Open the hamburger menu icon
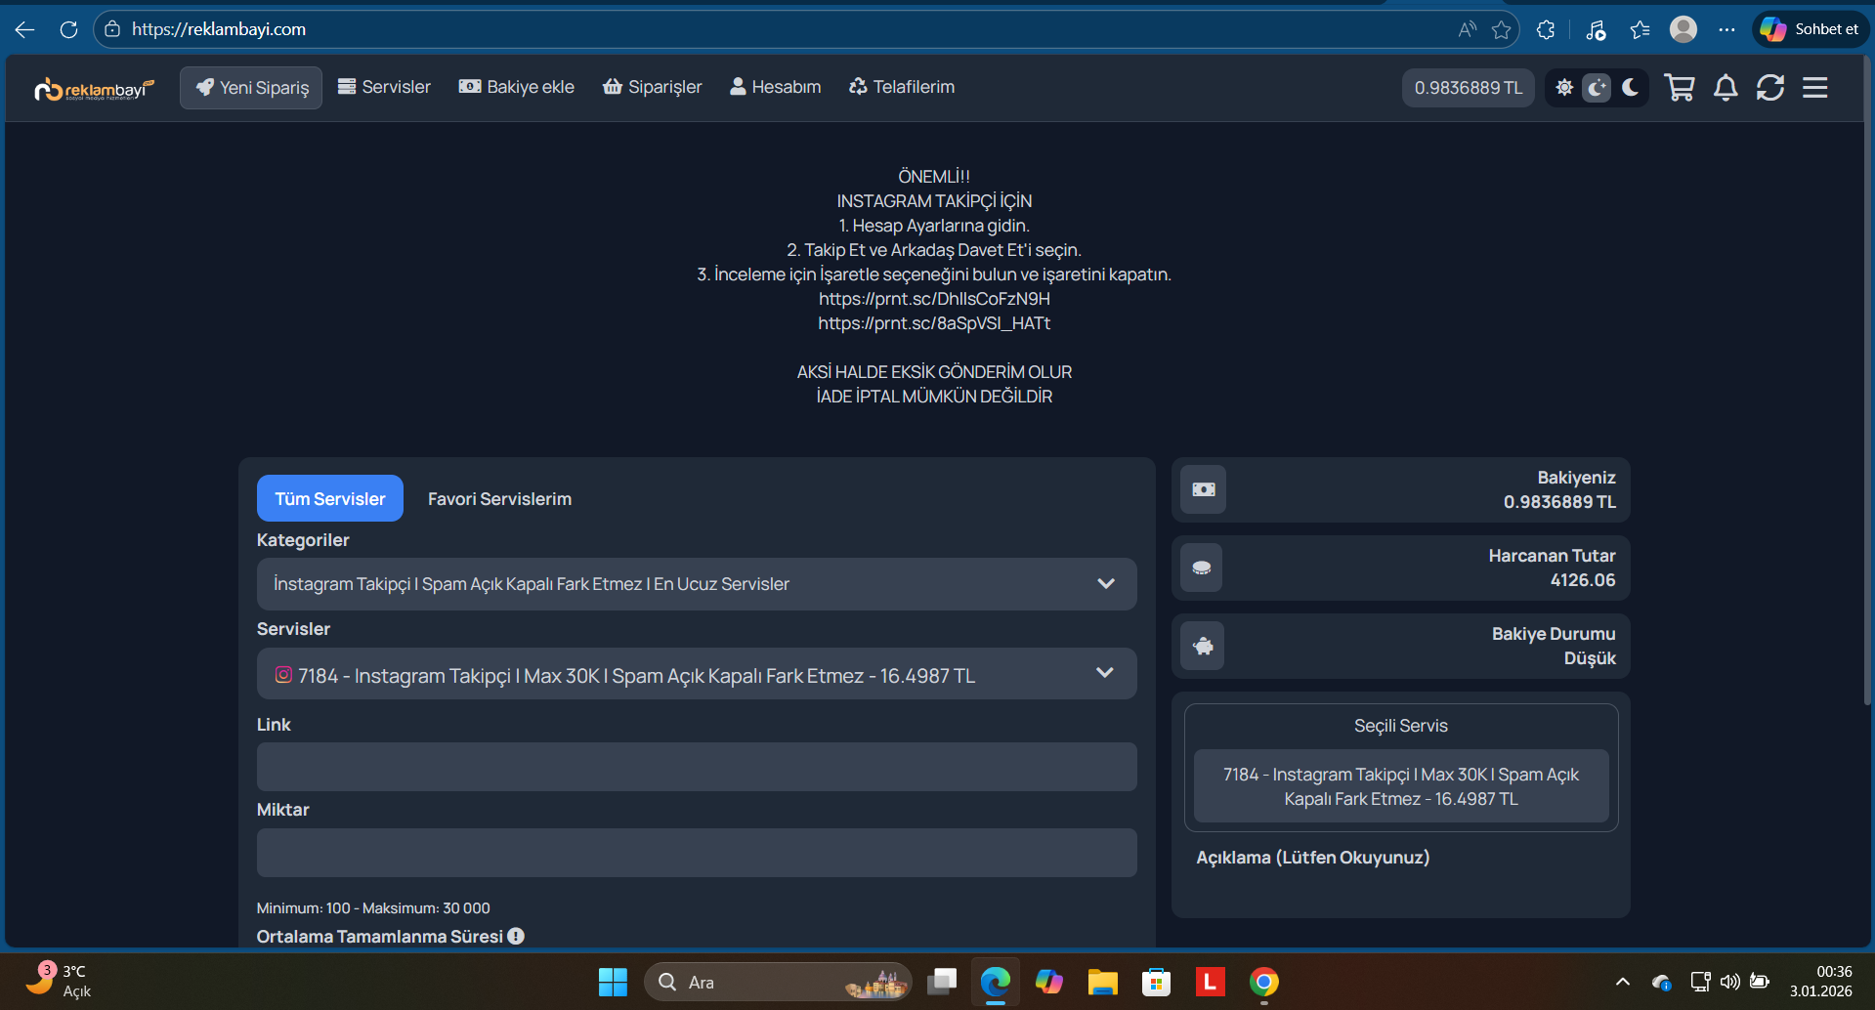This screenshot has height=1010, width=1875. click(x=1815, y=88)
